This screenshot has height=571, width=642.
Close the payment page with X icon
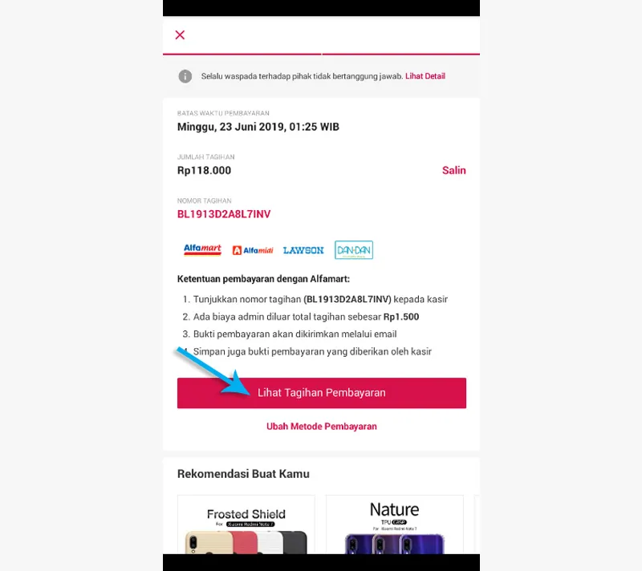180,34
